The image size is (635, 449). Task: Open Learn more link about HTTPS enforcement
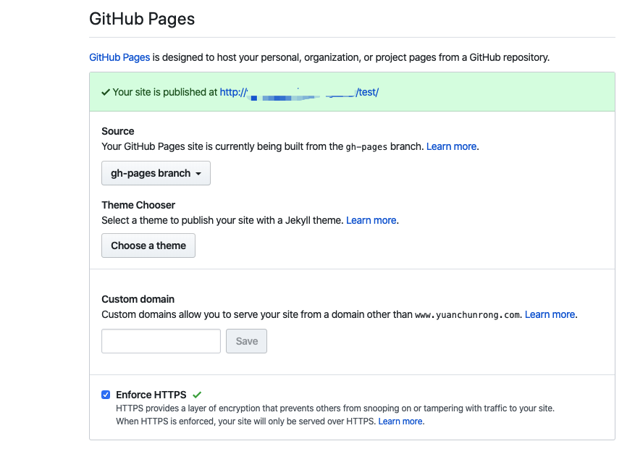click(400, 421)
